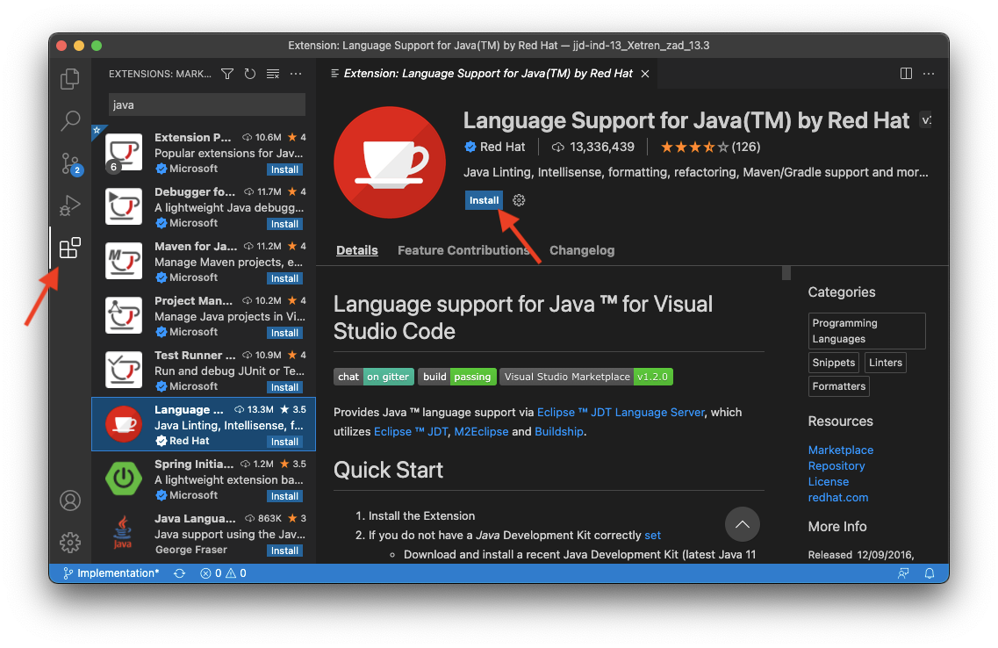Click the Maven for Java extension icon

(x=124, y=261)
